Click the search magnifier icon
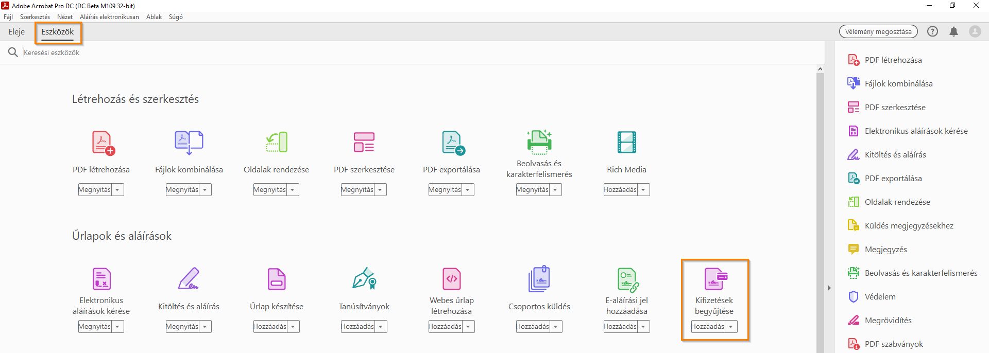The height and width of the screenshot is (353, 989). 13,52
